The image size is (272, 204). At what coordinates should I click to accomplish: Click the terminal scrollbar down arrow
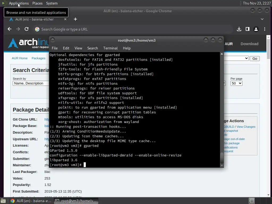coord(222,166)
